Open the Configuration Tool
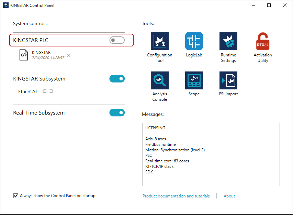This screenshot has height=215, width=293. coord(160,42)
